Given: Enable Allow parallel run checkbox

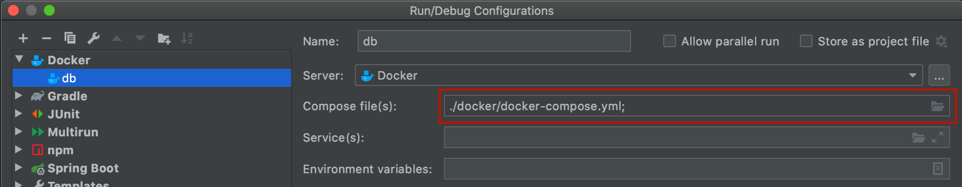Looking at the screenshot, I should point(669,41).
